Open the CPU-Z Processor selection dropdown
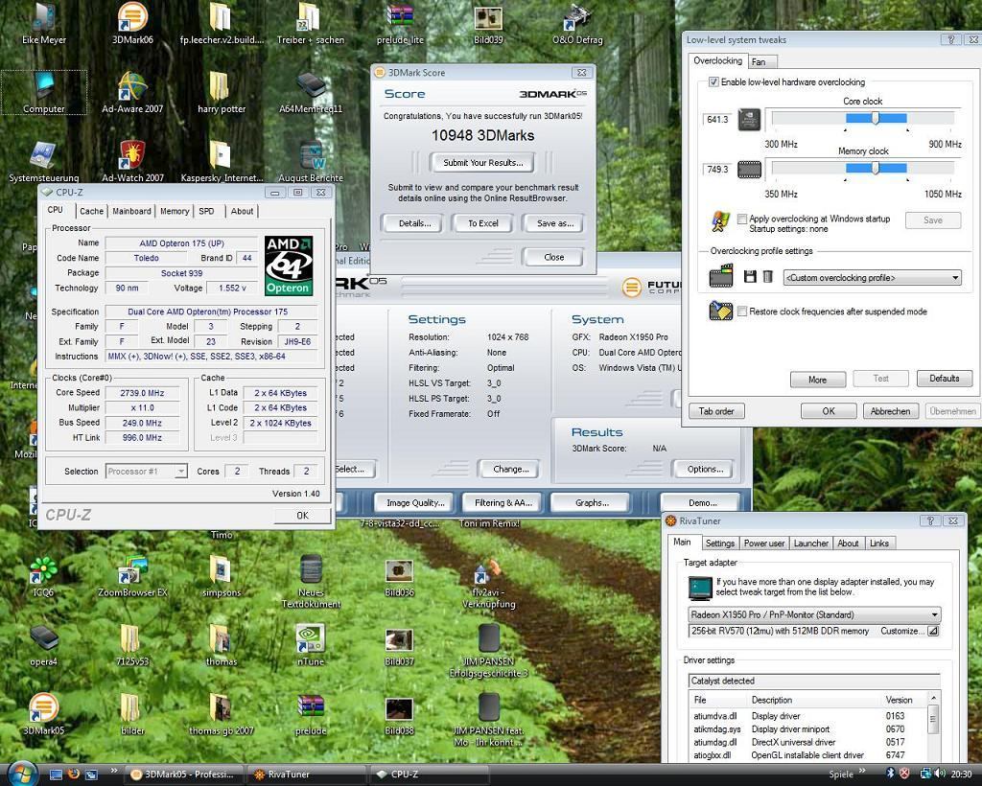The width and height of the screenshot is (982, 786). pos(146,472)
